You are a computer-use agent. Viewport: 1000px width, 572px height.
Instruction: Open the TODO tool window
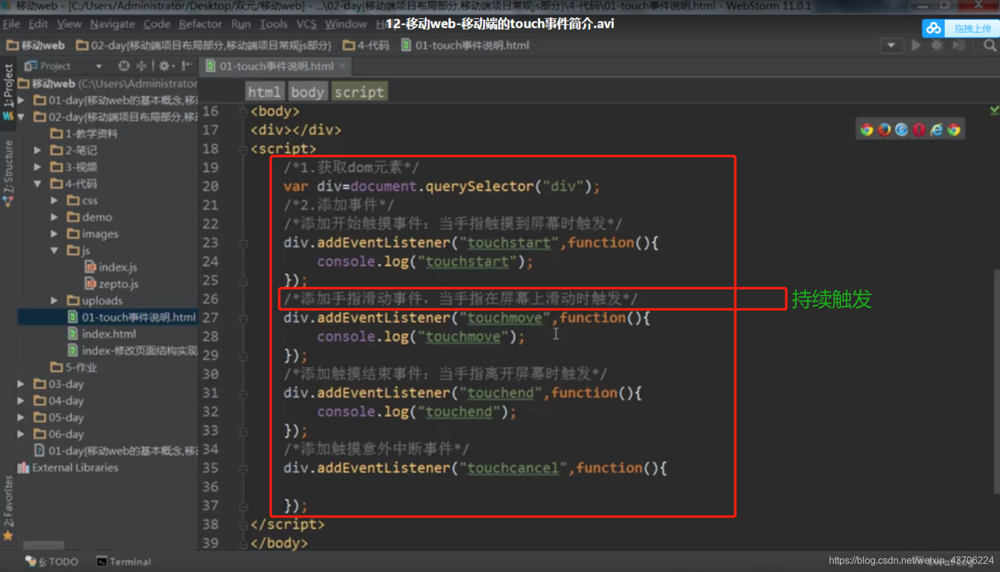tap(52, 562)
